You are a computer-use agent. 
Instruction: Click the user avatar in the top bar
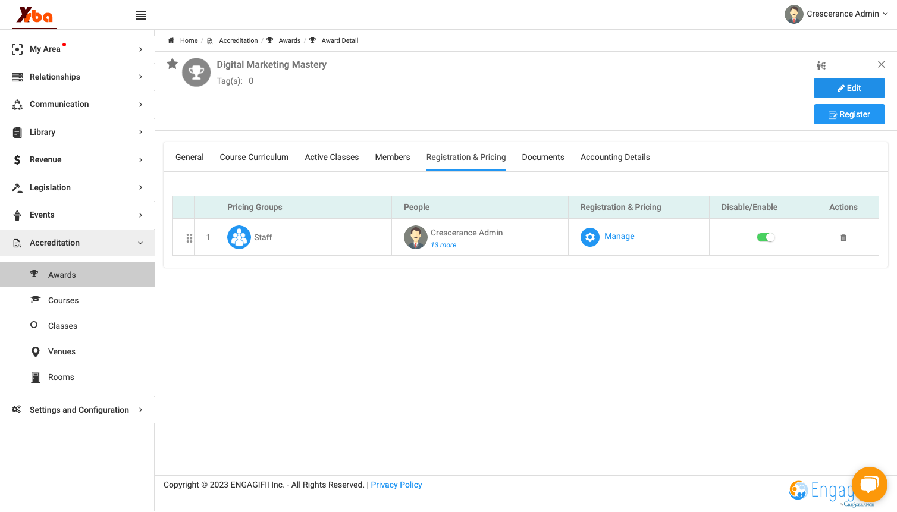tap(794, 14)
